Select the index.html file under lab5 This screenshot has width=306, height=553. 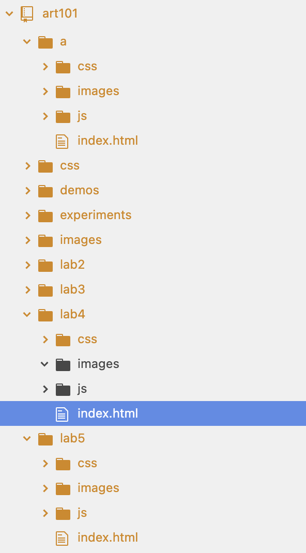[108, 538]
